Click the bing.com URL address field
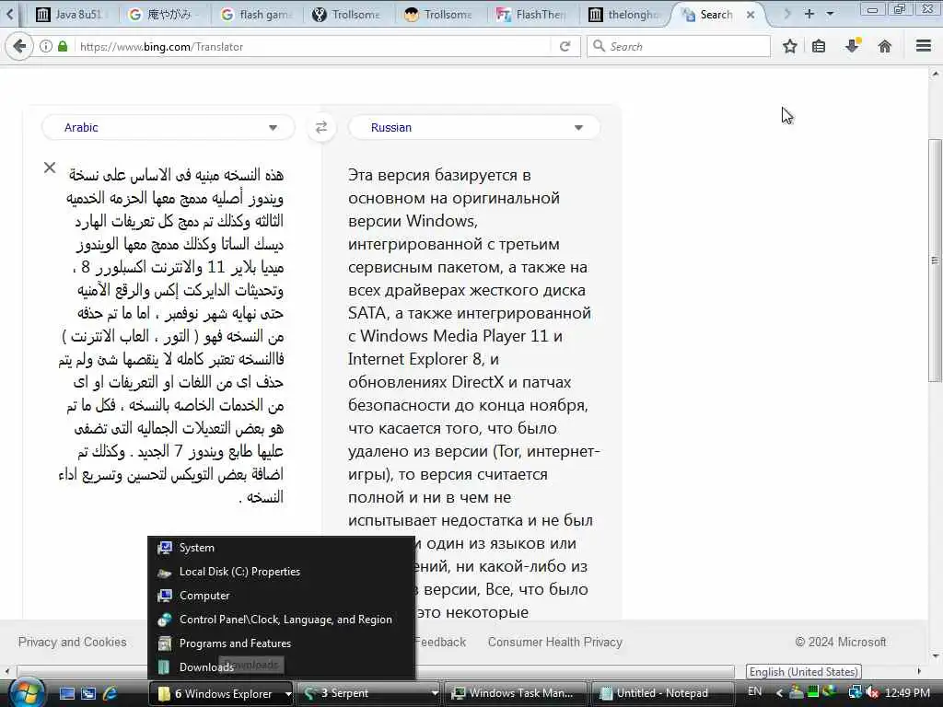The image size is (943, 707). [313, 46]
